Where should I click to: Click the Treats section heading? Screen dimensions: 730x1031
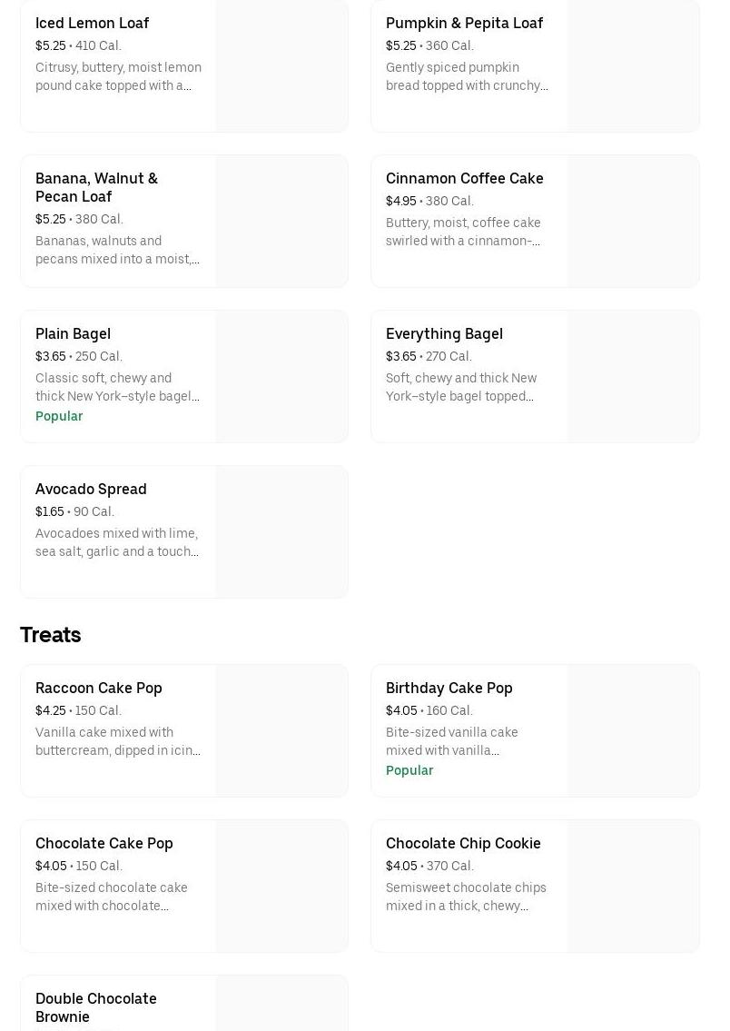[x=50, y=635]
